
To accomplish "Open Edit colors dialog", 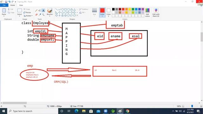I will click(x=147, y=12).
